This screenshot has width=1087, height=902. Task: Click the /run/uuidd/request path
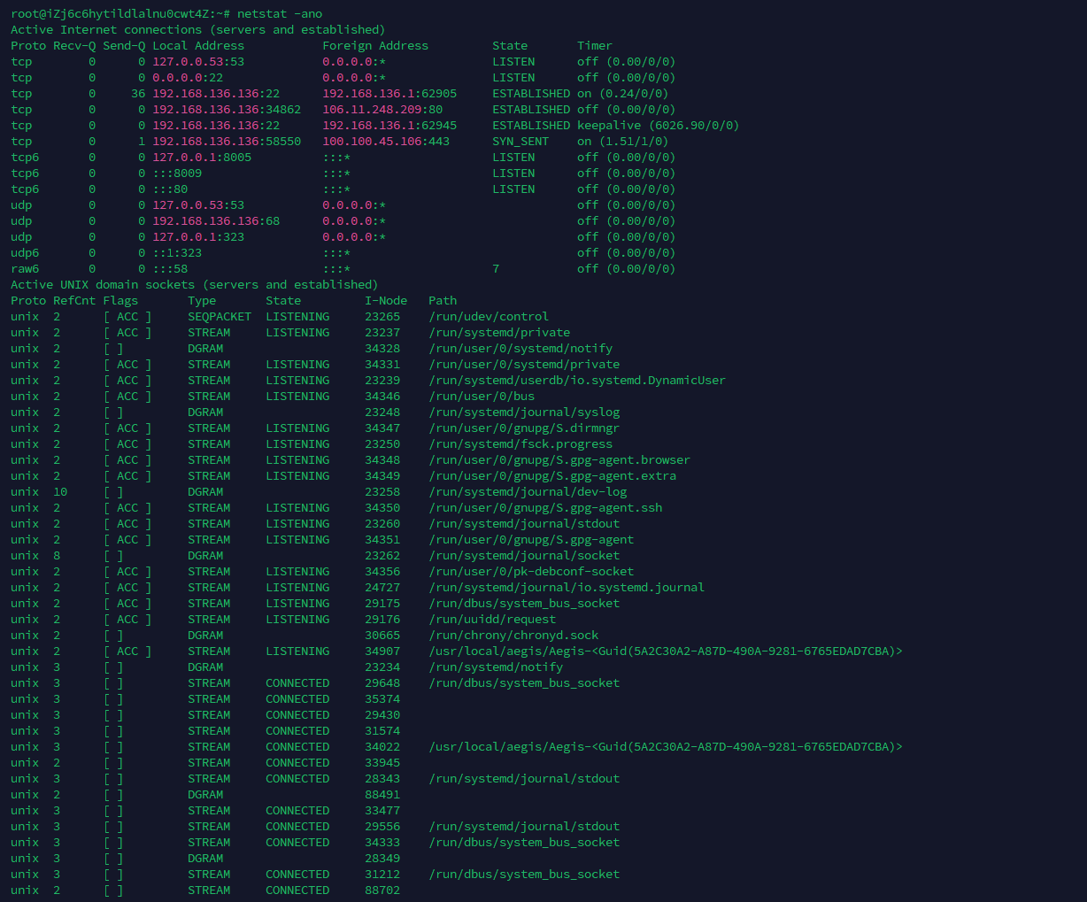[x=492, y=620]
